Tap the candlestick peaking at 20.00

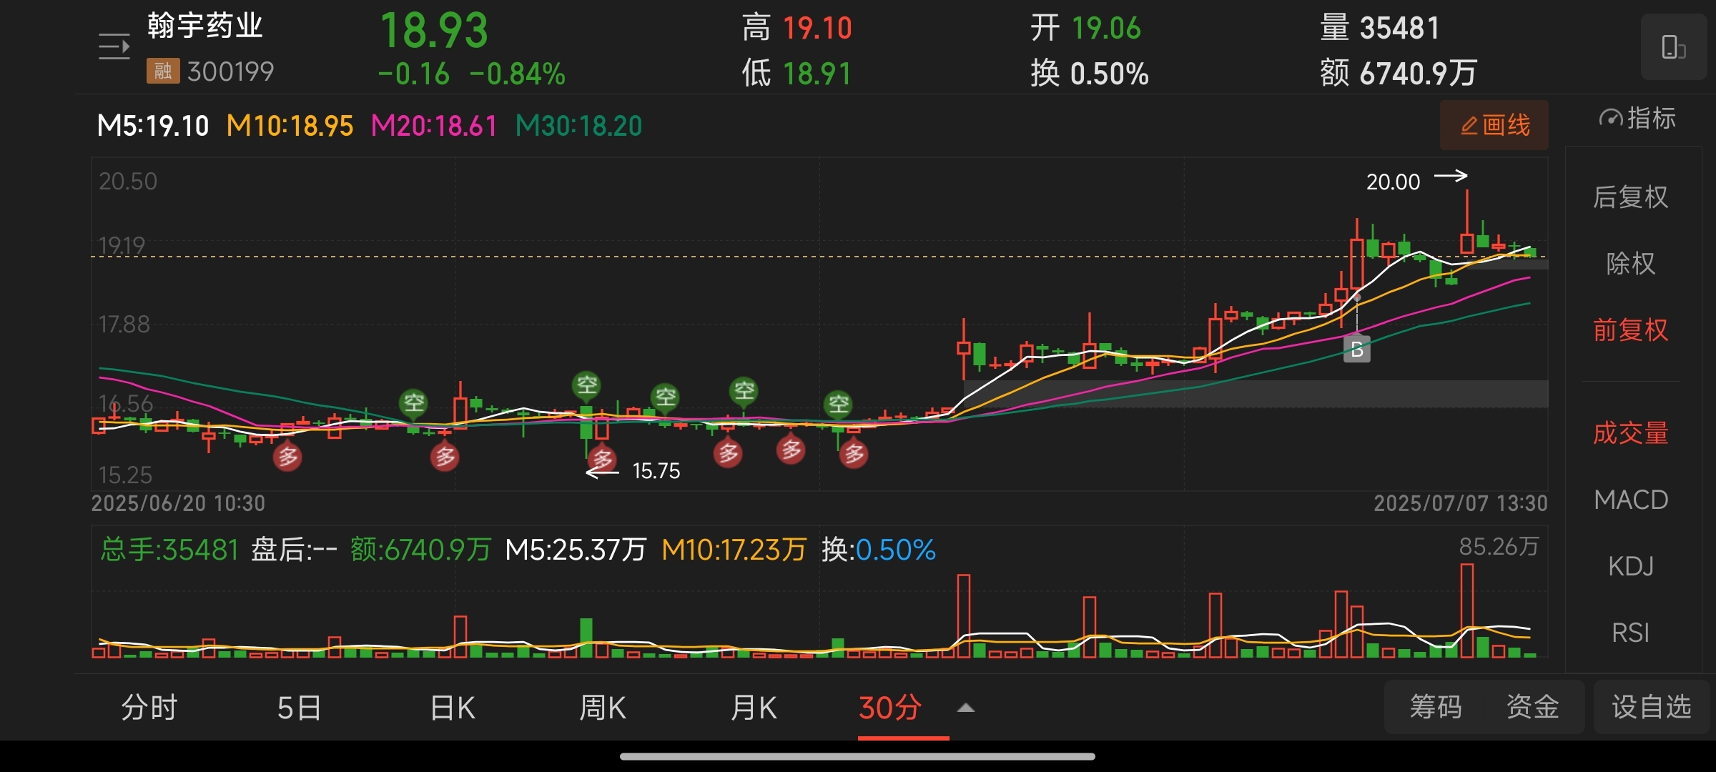(1467, 222)
